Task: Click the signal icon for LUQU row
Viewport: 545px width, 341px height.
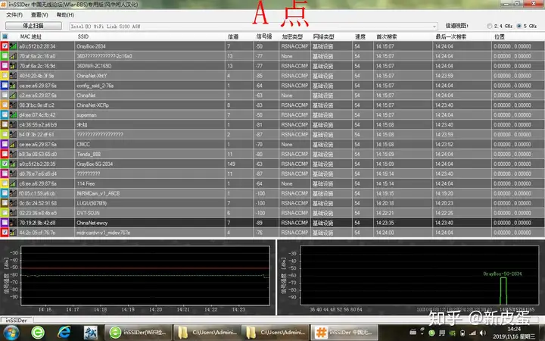Action: tap(13, 203)
